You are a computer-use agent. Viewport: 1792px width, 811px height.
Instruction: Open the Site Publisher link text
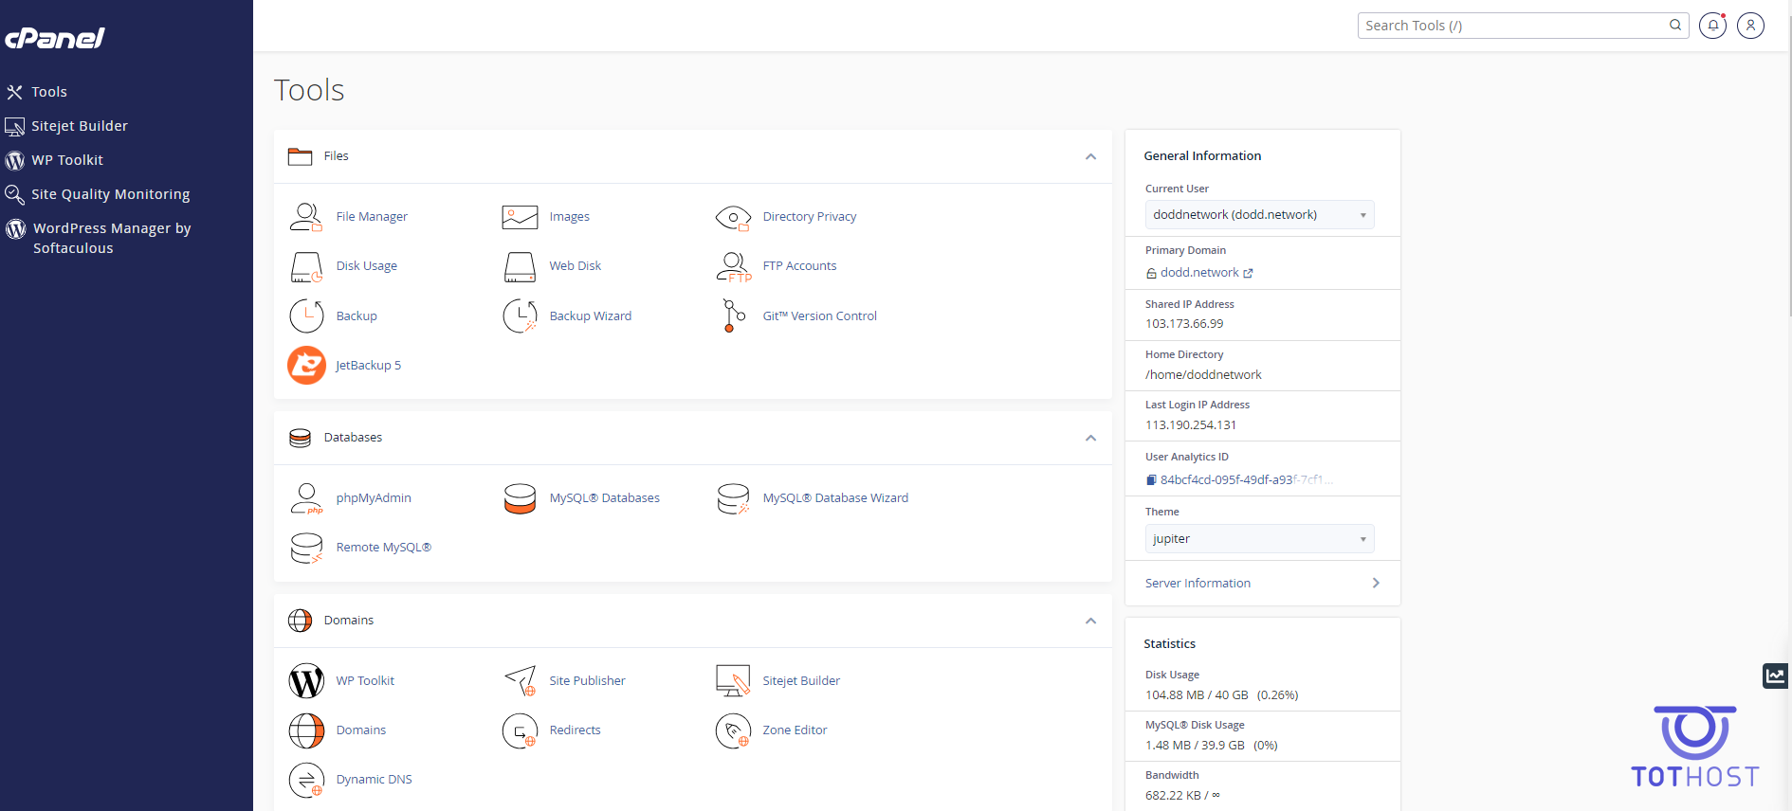(587, 681)
